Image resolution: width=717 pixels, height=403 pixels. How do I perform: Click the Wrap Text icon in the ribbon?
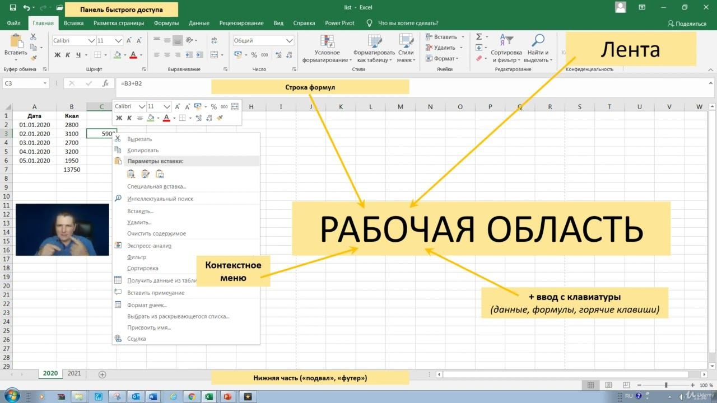[213, 40]
